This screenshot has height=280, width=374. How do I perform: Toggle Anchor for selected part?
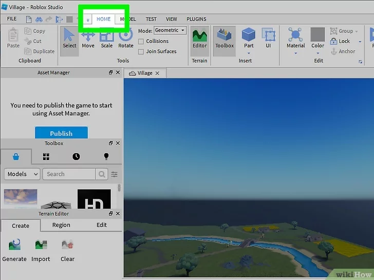pos(342,51)
